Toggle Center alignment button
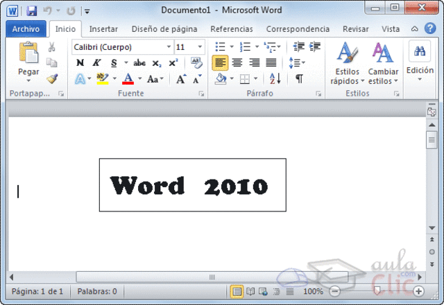Viewport: 444px width, 305px height. point(237,62)
